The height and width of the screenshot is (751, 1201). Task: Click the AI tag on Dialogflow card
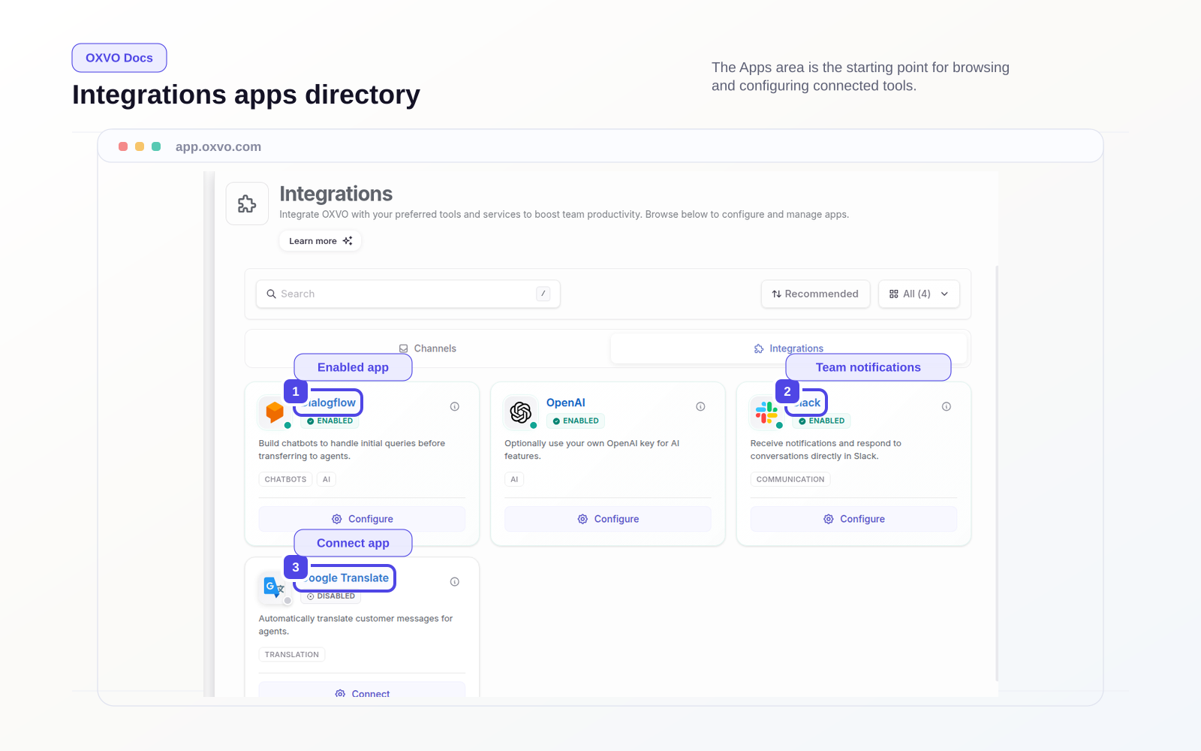tap(327, 479)
